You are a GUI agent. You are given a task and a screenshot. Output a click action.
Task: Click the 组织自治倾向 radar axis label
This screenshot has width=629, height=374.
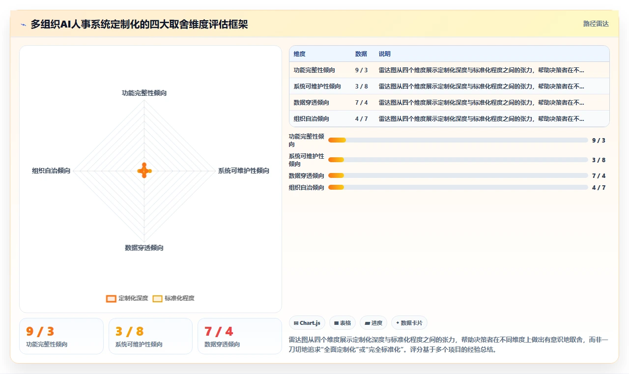point(51,171)
